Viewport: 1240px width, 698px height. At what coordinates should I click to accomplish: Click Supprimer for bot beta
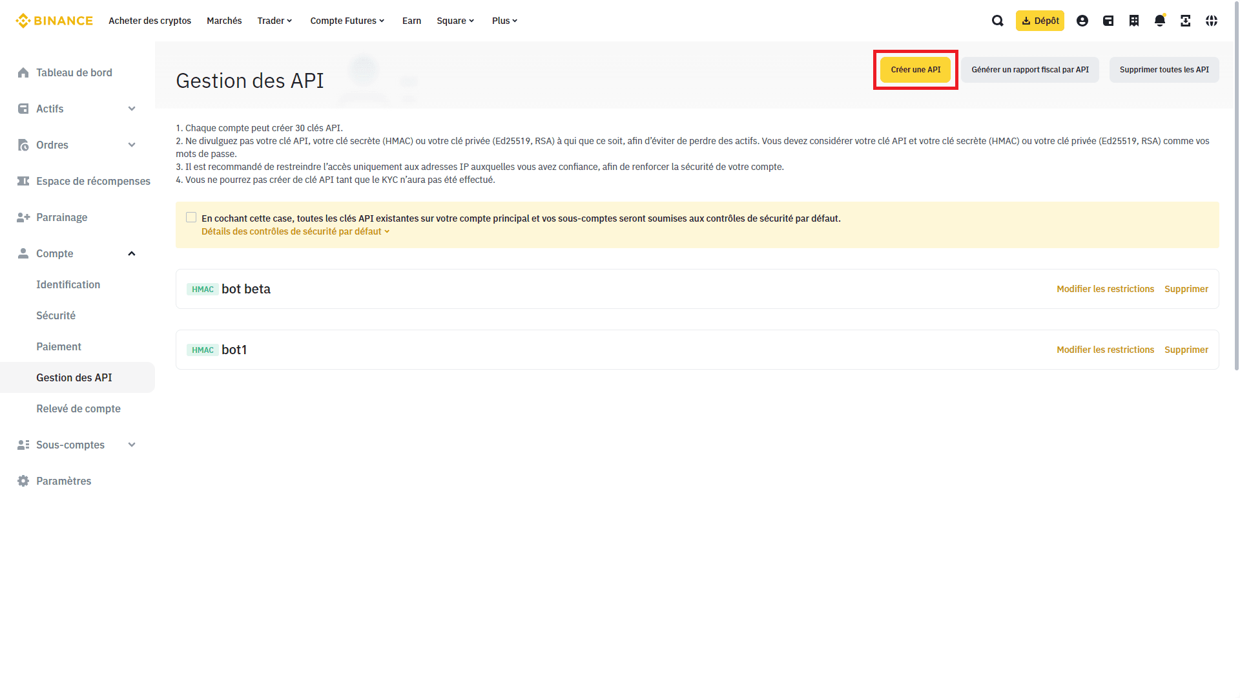tap(1186, 289)
